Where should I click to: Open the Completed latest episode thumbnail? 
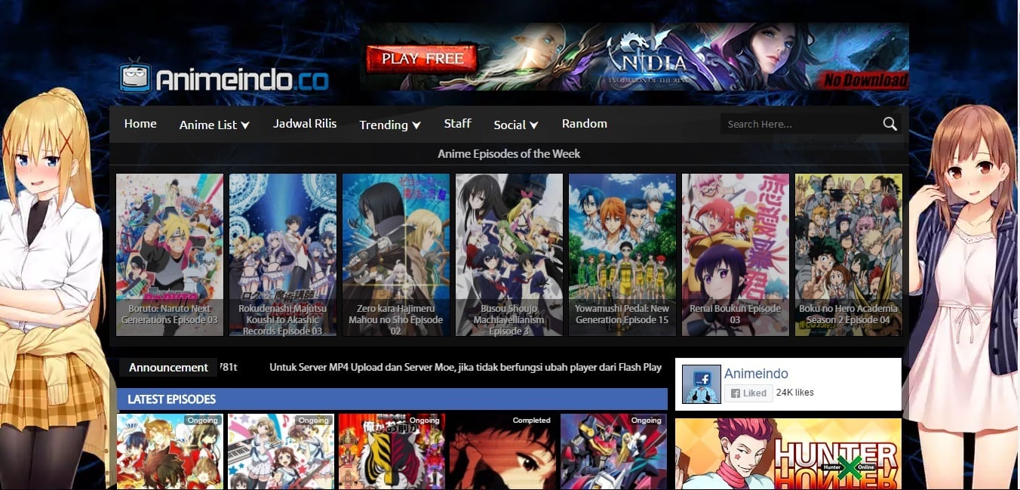coord(502,451)
